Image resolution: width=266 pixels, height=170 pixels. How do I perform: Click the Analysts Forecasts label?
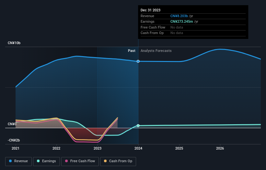pos(156,51)
